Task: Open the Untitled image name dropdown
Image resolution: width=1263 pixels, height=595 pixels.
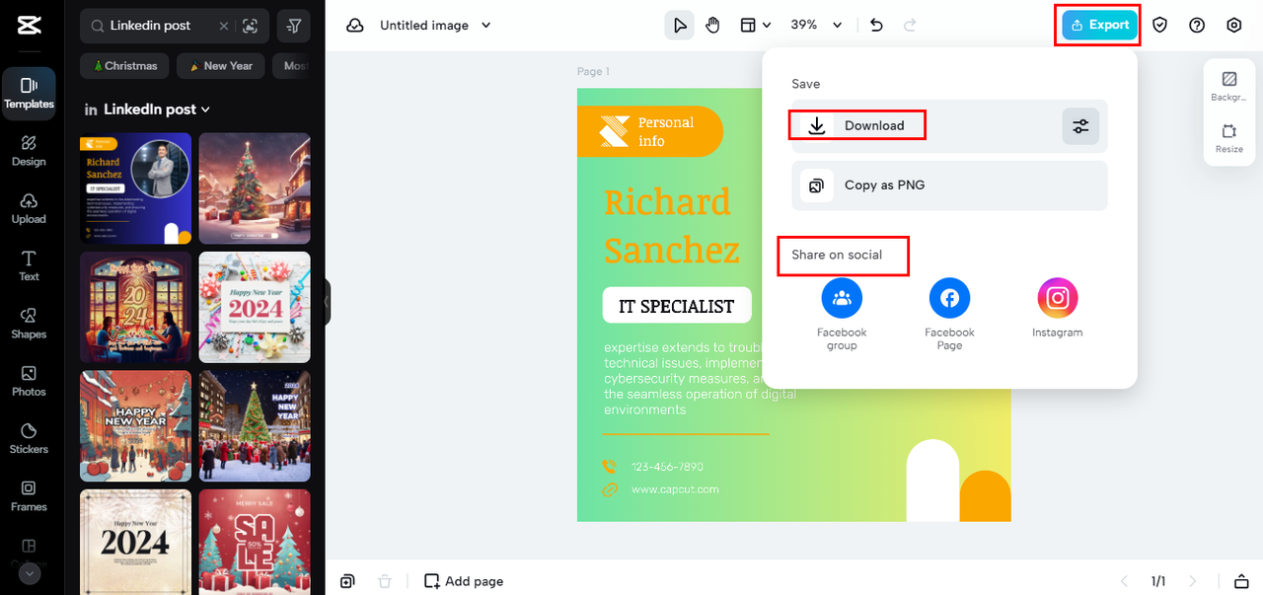Action: point(435,26)
